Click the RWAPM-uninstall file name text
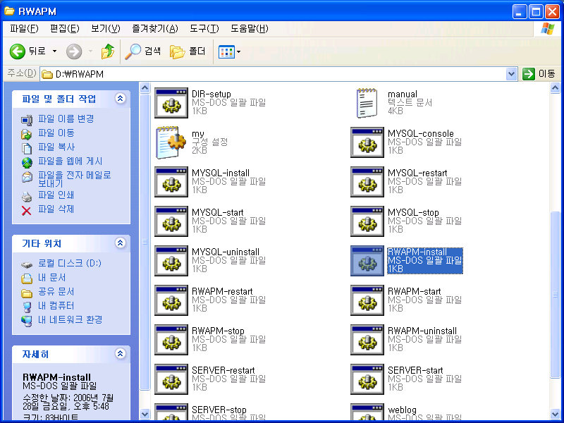564x423 pixels. coord(422,331)
